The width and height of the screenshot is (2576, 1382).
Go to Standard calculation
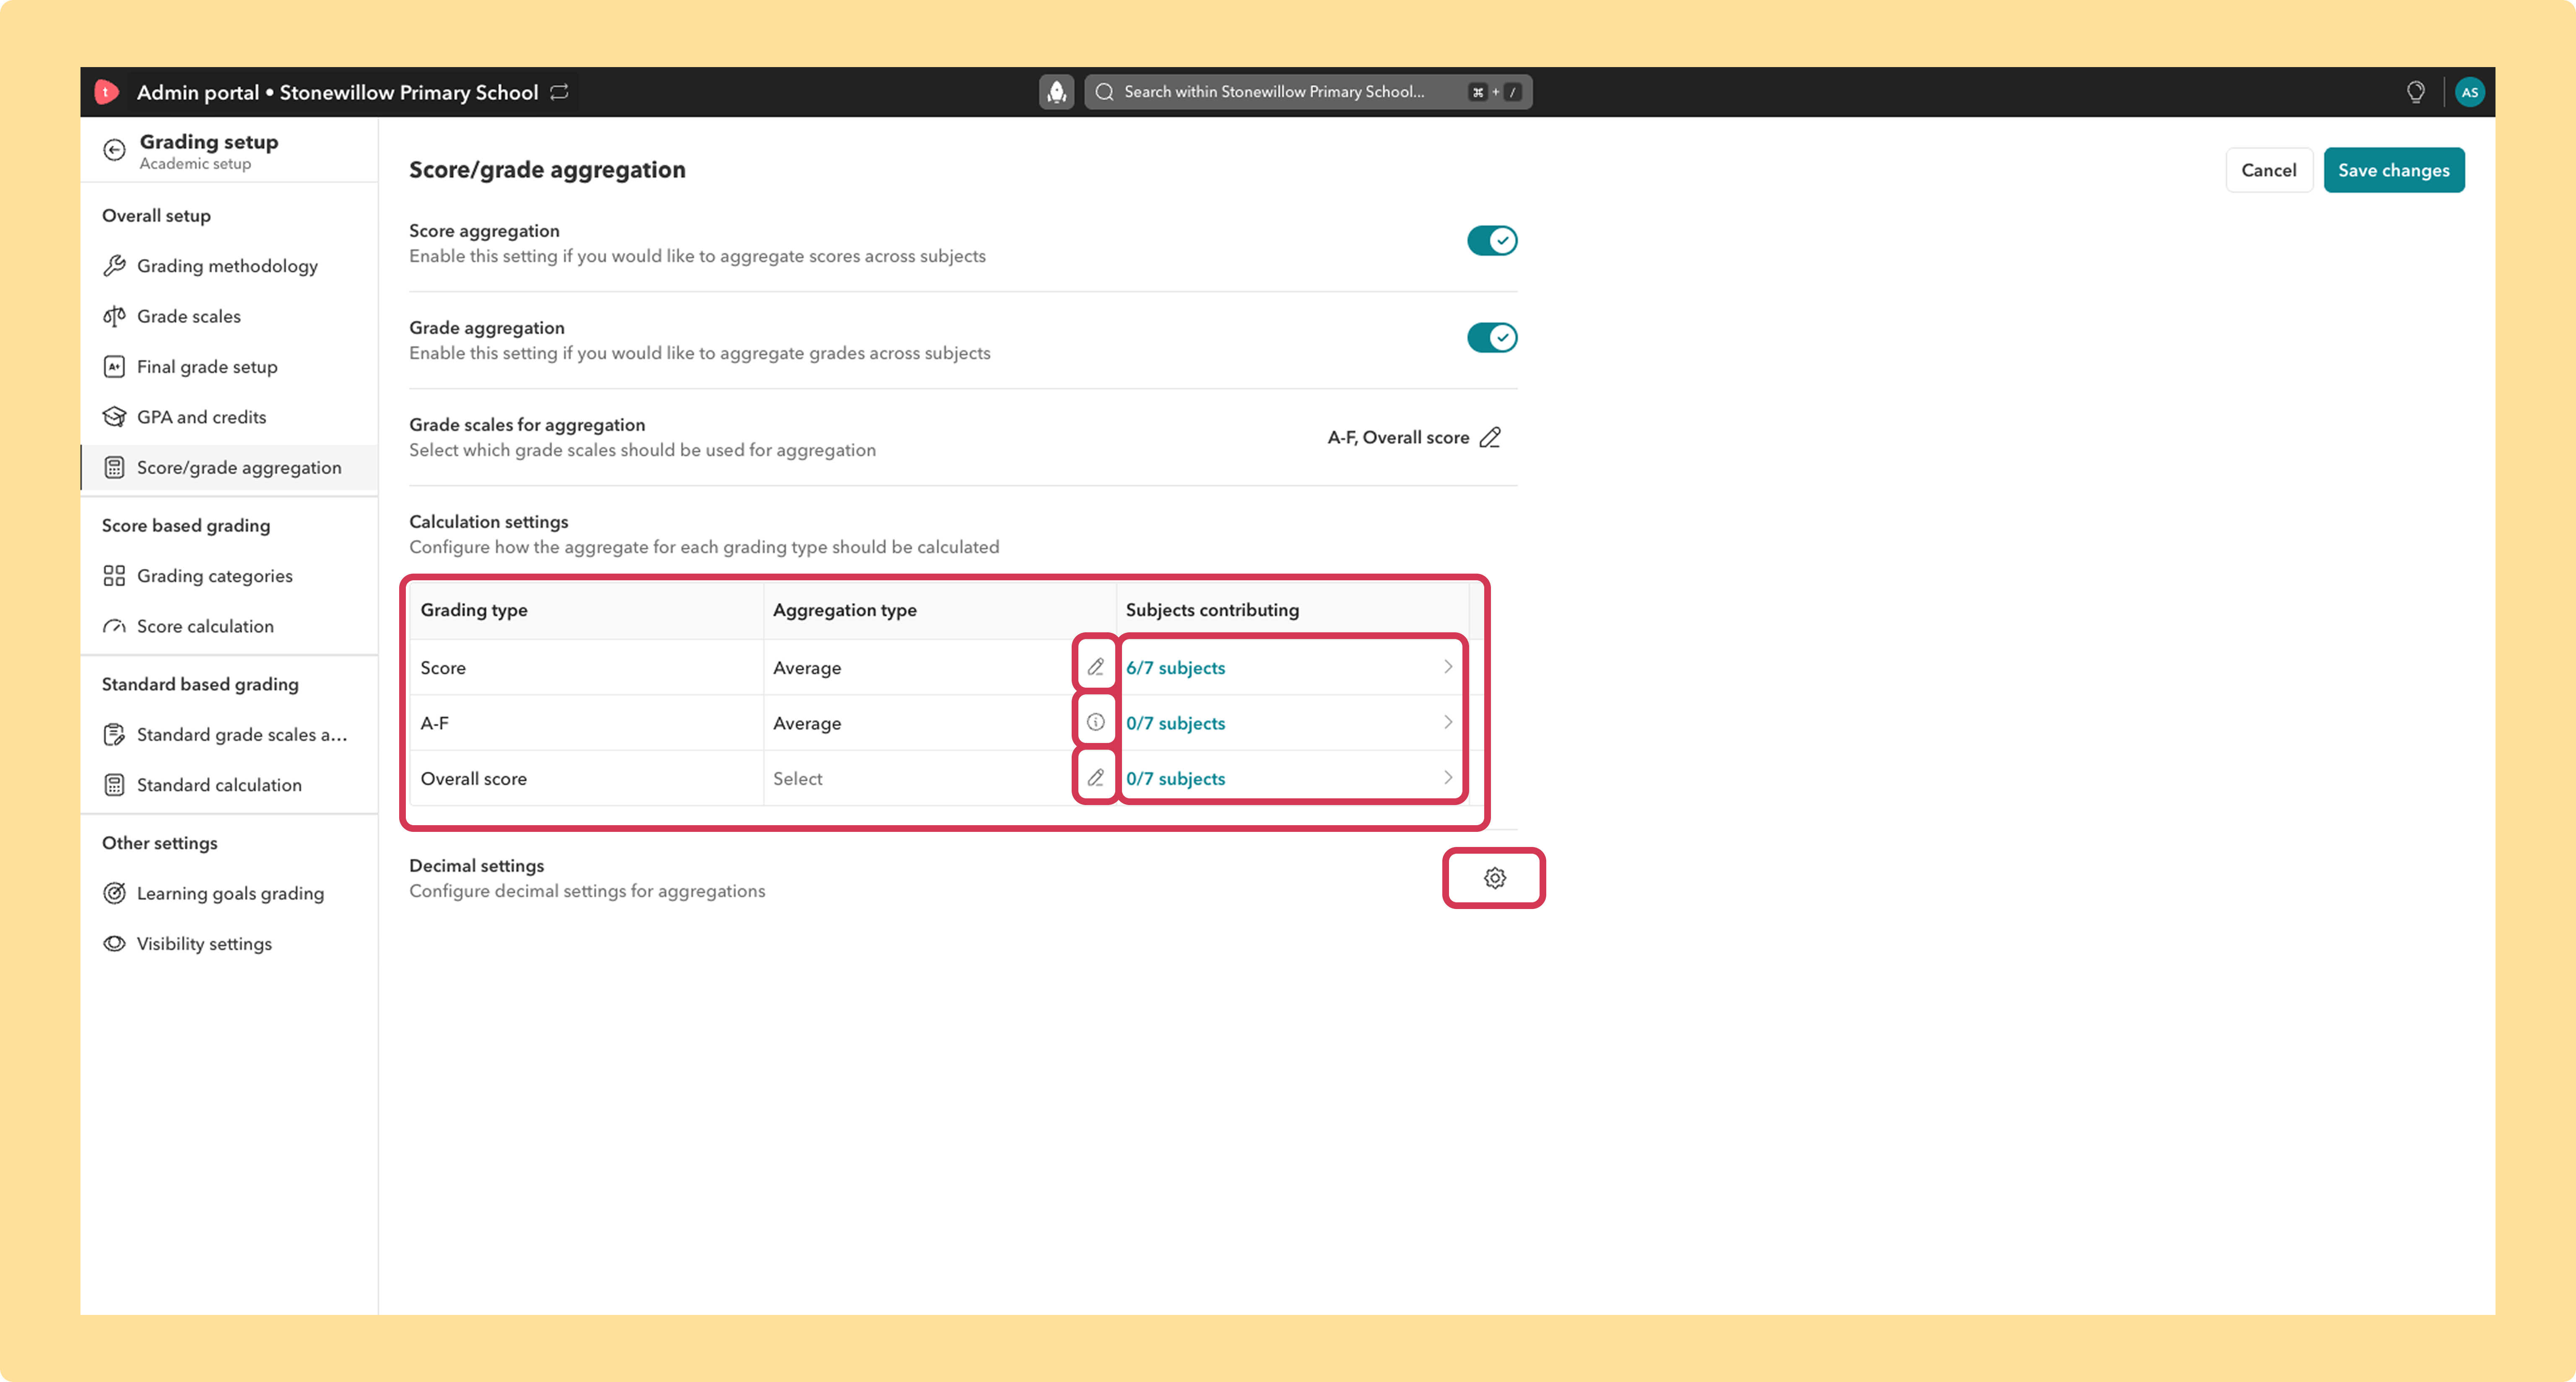coord(229,785)
